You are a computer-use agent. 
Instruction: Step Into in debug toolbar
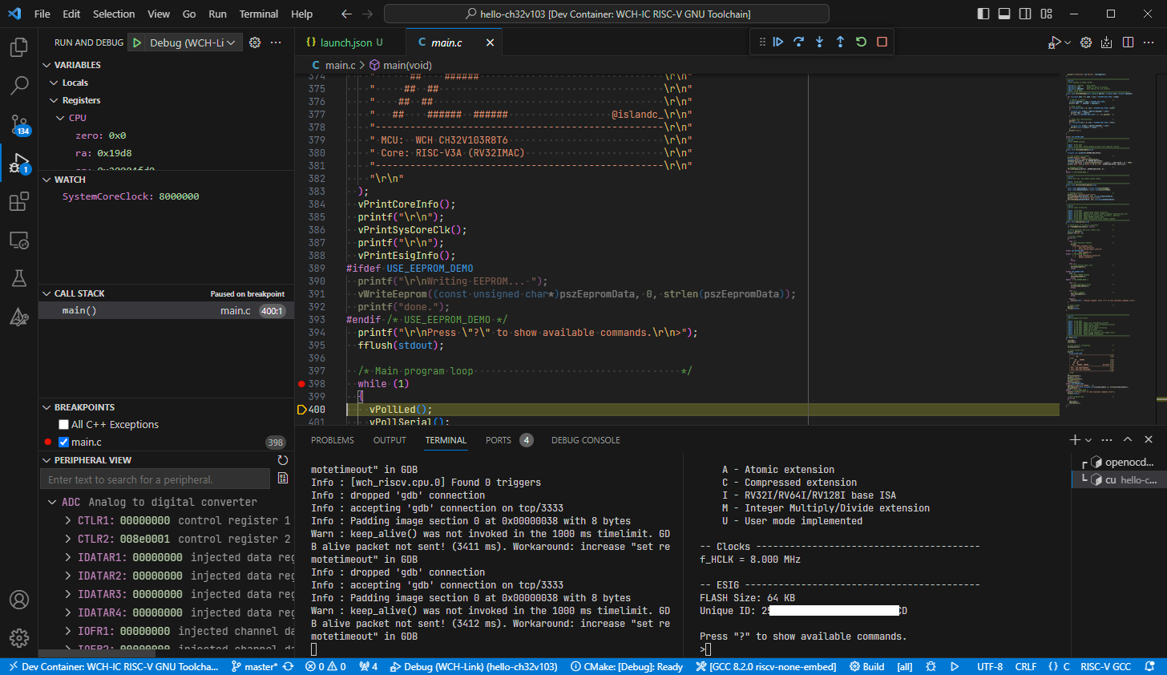click(x=819, y=42)
